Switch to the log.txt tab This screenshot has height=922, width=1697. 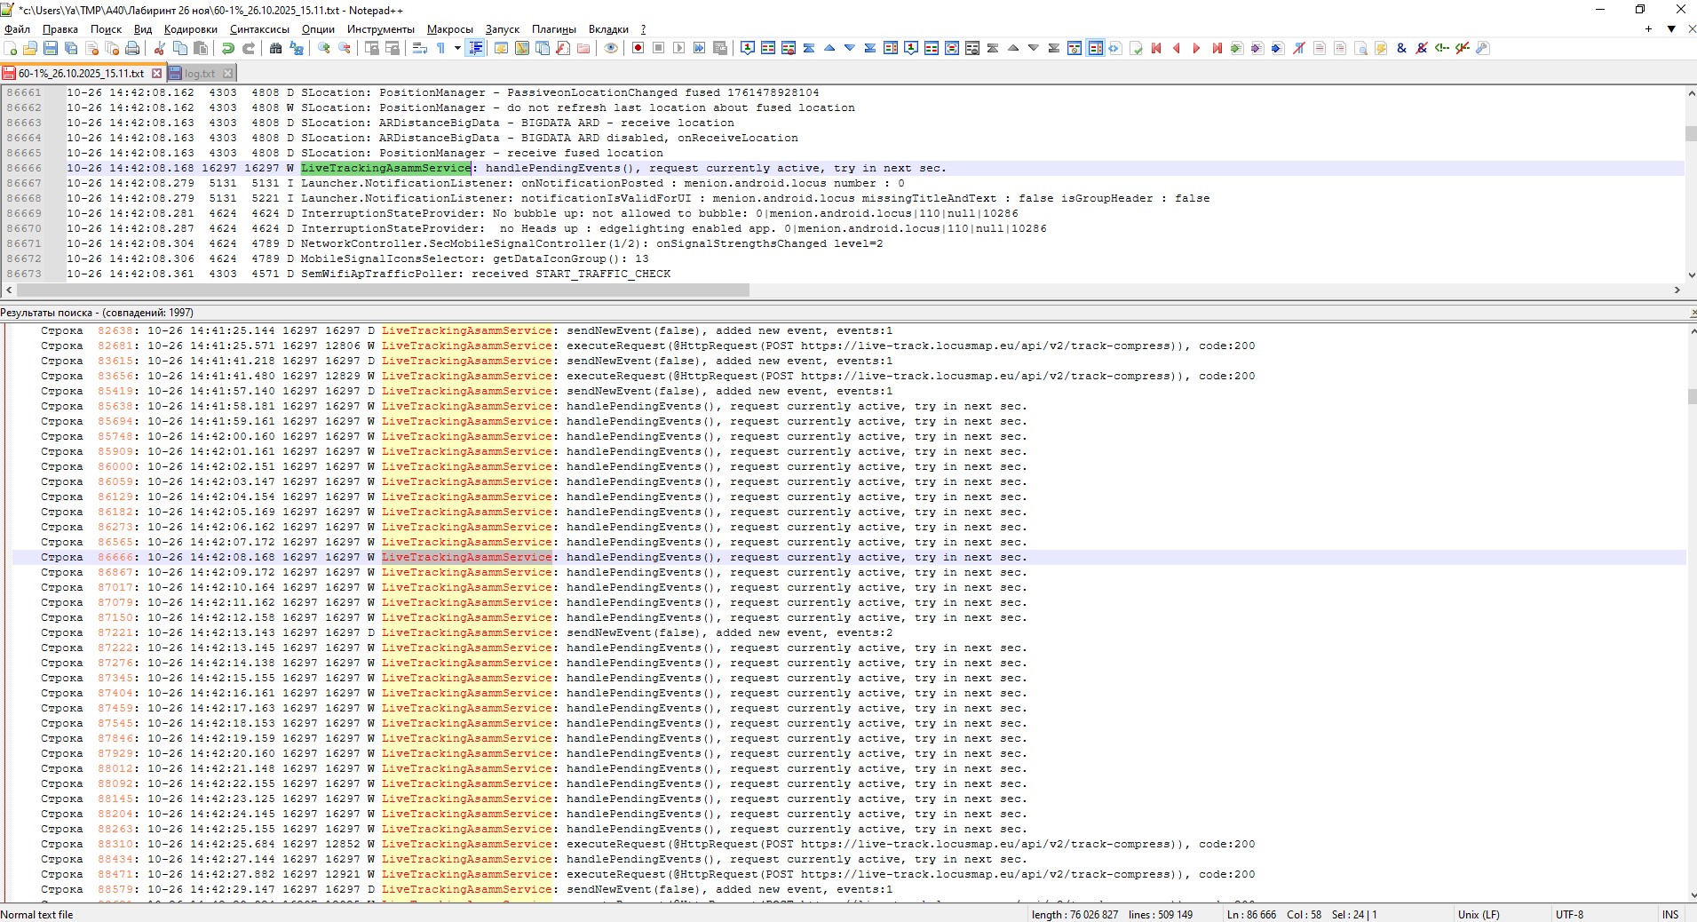(x=200, y=74)
